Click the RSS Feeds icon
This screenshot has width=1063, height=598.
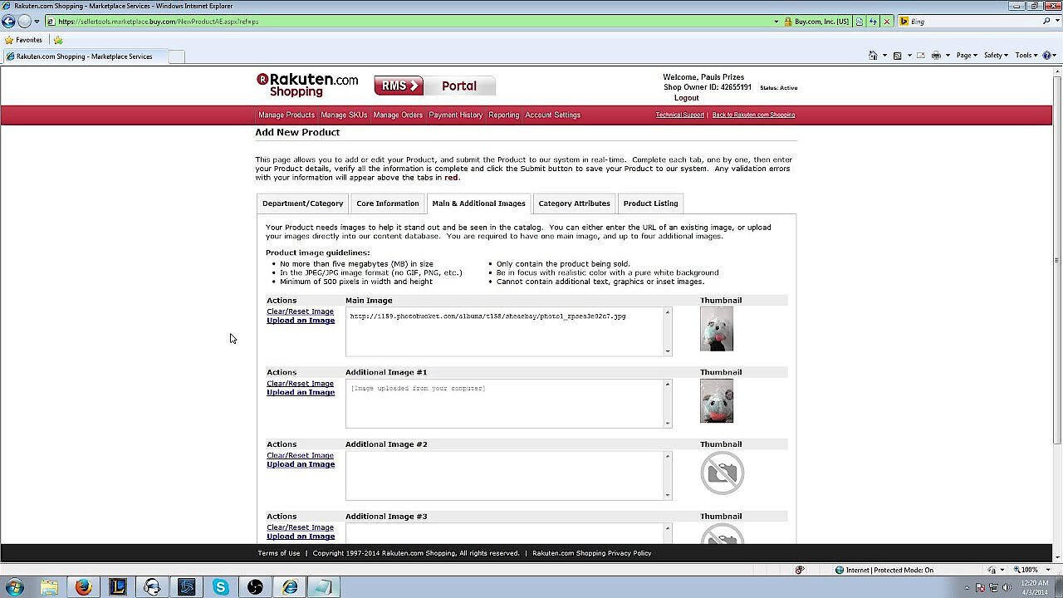coord(897,56)
